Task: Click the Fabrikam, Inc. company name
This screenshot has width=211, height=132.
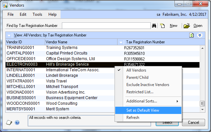Action: point(175,14)
